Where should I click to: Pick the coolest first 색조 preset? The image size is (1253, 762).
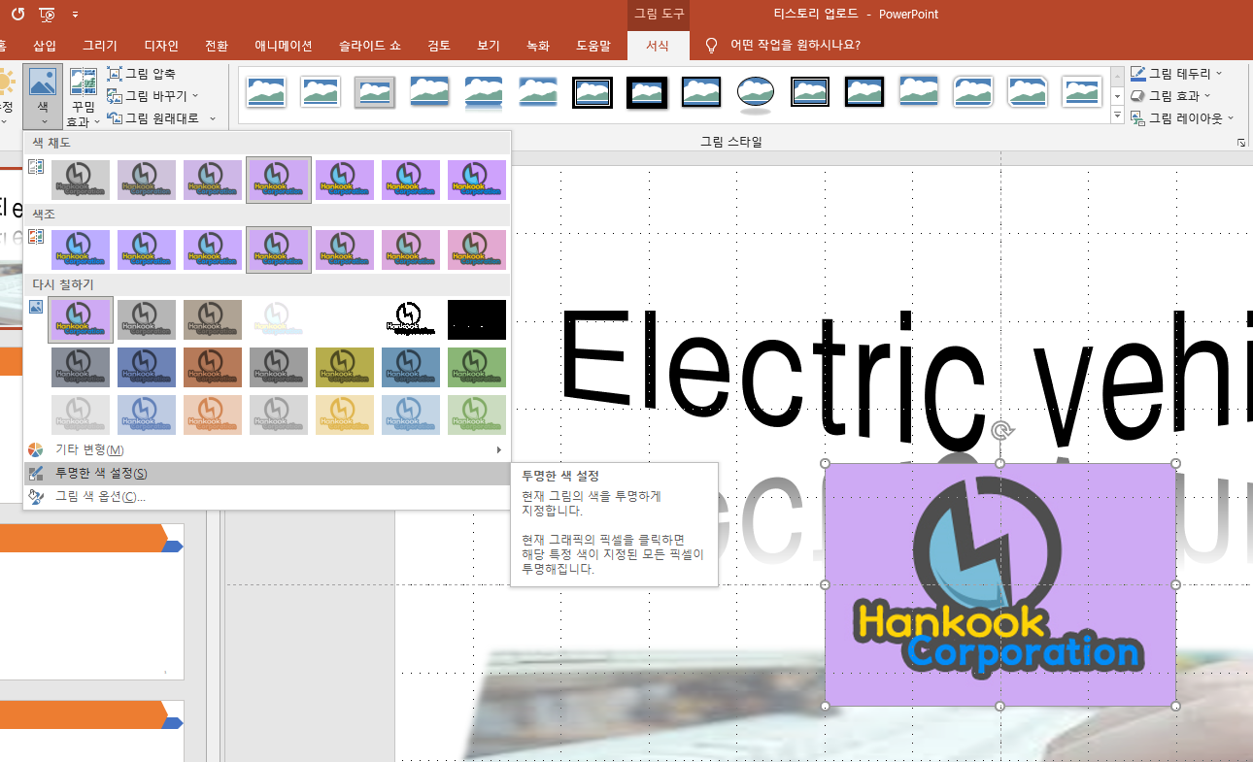click(81, 249)
